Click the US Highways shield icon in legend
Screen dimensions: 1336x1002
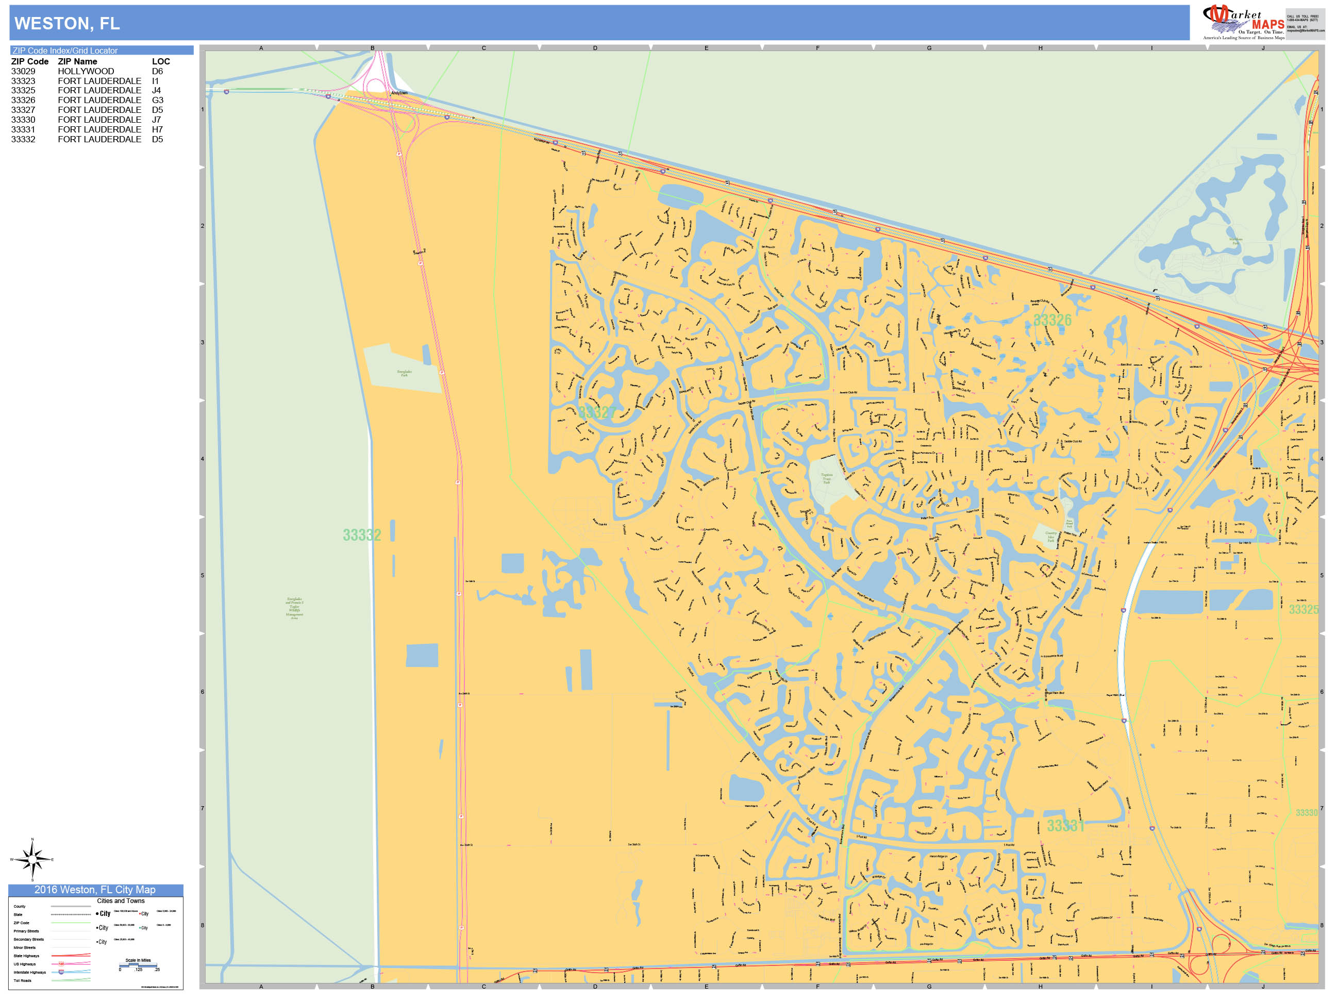point(61,964)
